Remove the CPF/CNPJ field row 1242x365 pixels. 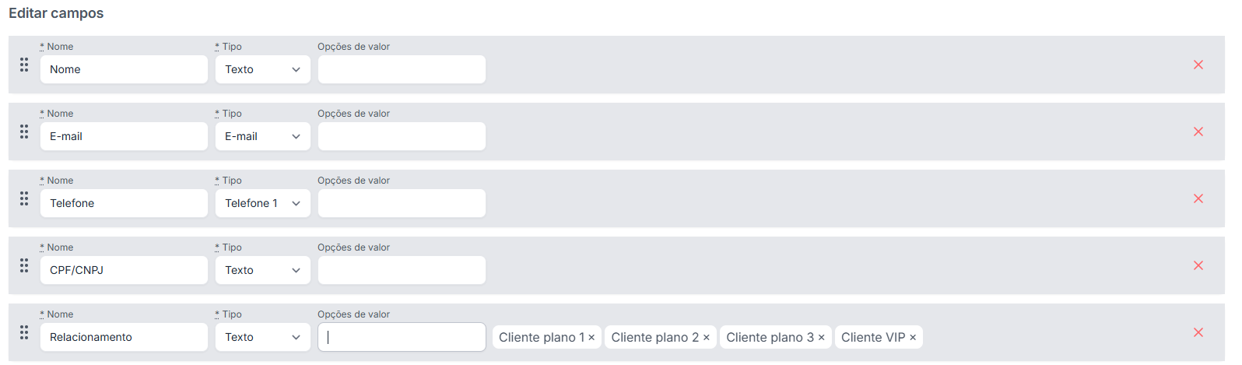[1198, 265]
